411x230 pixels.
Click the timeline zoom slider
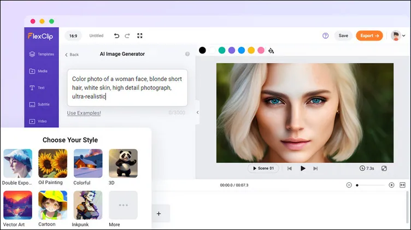(x=370, y=185)
